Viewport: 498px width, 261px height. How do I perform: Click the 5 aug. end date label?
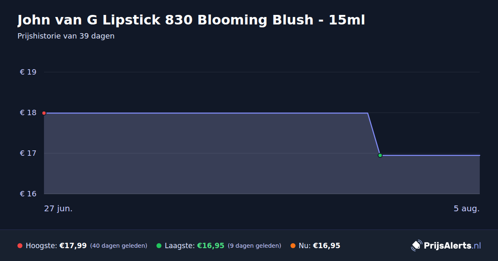pyautogui.click(x=466, y=208)
